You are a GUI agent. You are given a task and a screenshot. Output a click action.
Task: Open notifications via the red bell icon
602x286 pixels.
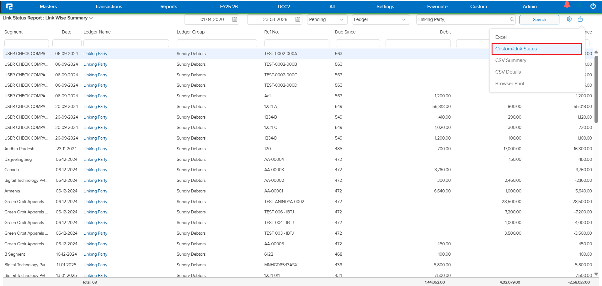coord(567,5)
